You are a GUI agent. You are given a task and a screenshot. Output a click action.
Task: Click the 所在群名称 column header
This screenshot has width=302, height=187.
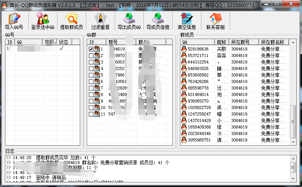point(274,42)
